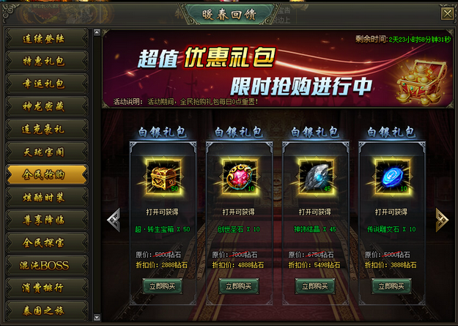The image size is (458, 326).
Task: Open the 特惠礼包 tab
Action: [47, 61]
